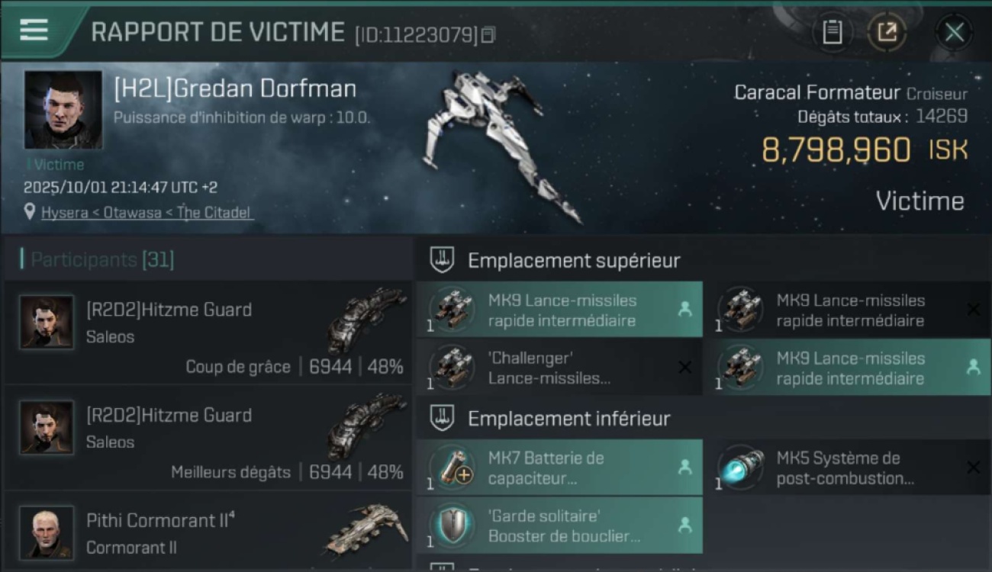
Task: Click the Emplacement supérieur slot icon
Action: (442, 260)
